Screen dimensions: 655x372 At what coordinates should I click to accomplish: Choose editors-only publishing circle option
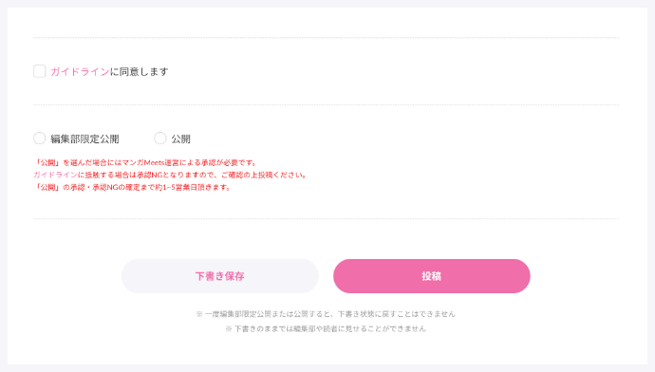(x=39, y=139)
